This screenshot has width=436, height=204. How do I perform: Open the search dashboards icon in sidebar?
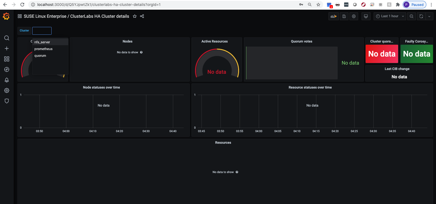click(x=7, y=38)
